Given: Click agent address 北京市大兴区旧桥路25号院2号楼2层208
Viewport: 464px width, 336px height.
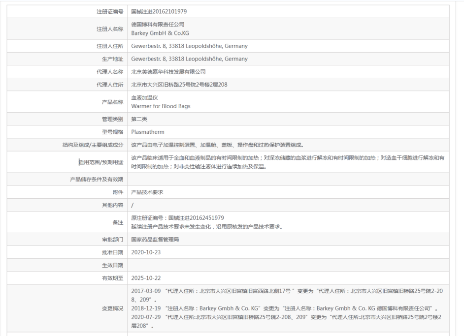Looking at the screenshot, I should (179, 85).
